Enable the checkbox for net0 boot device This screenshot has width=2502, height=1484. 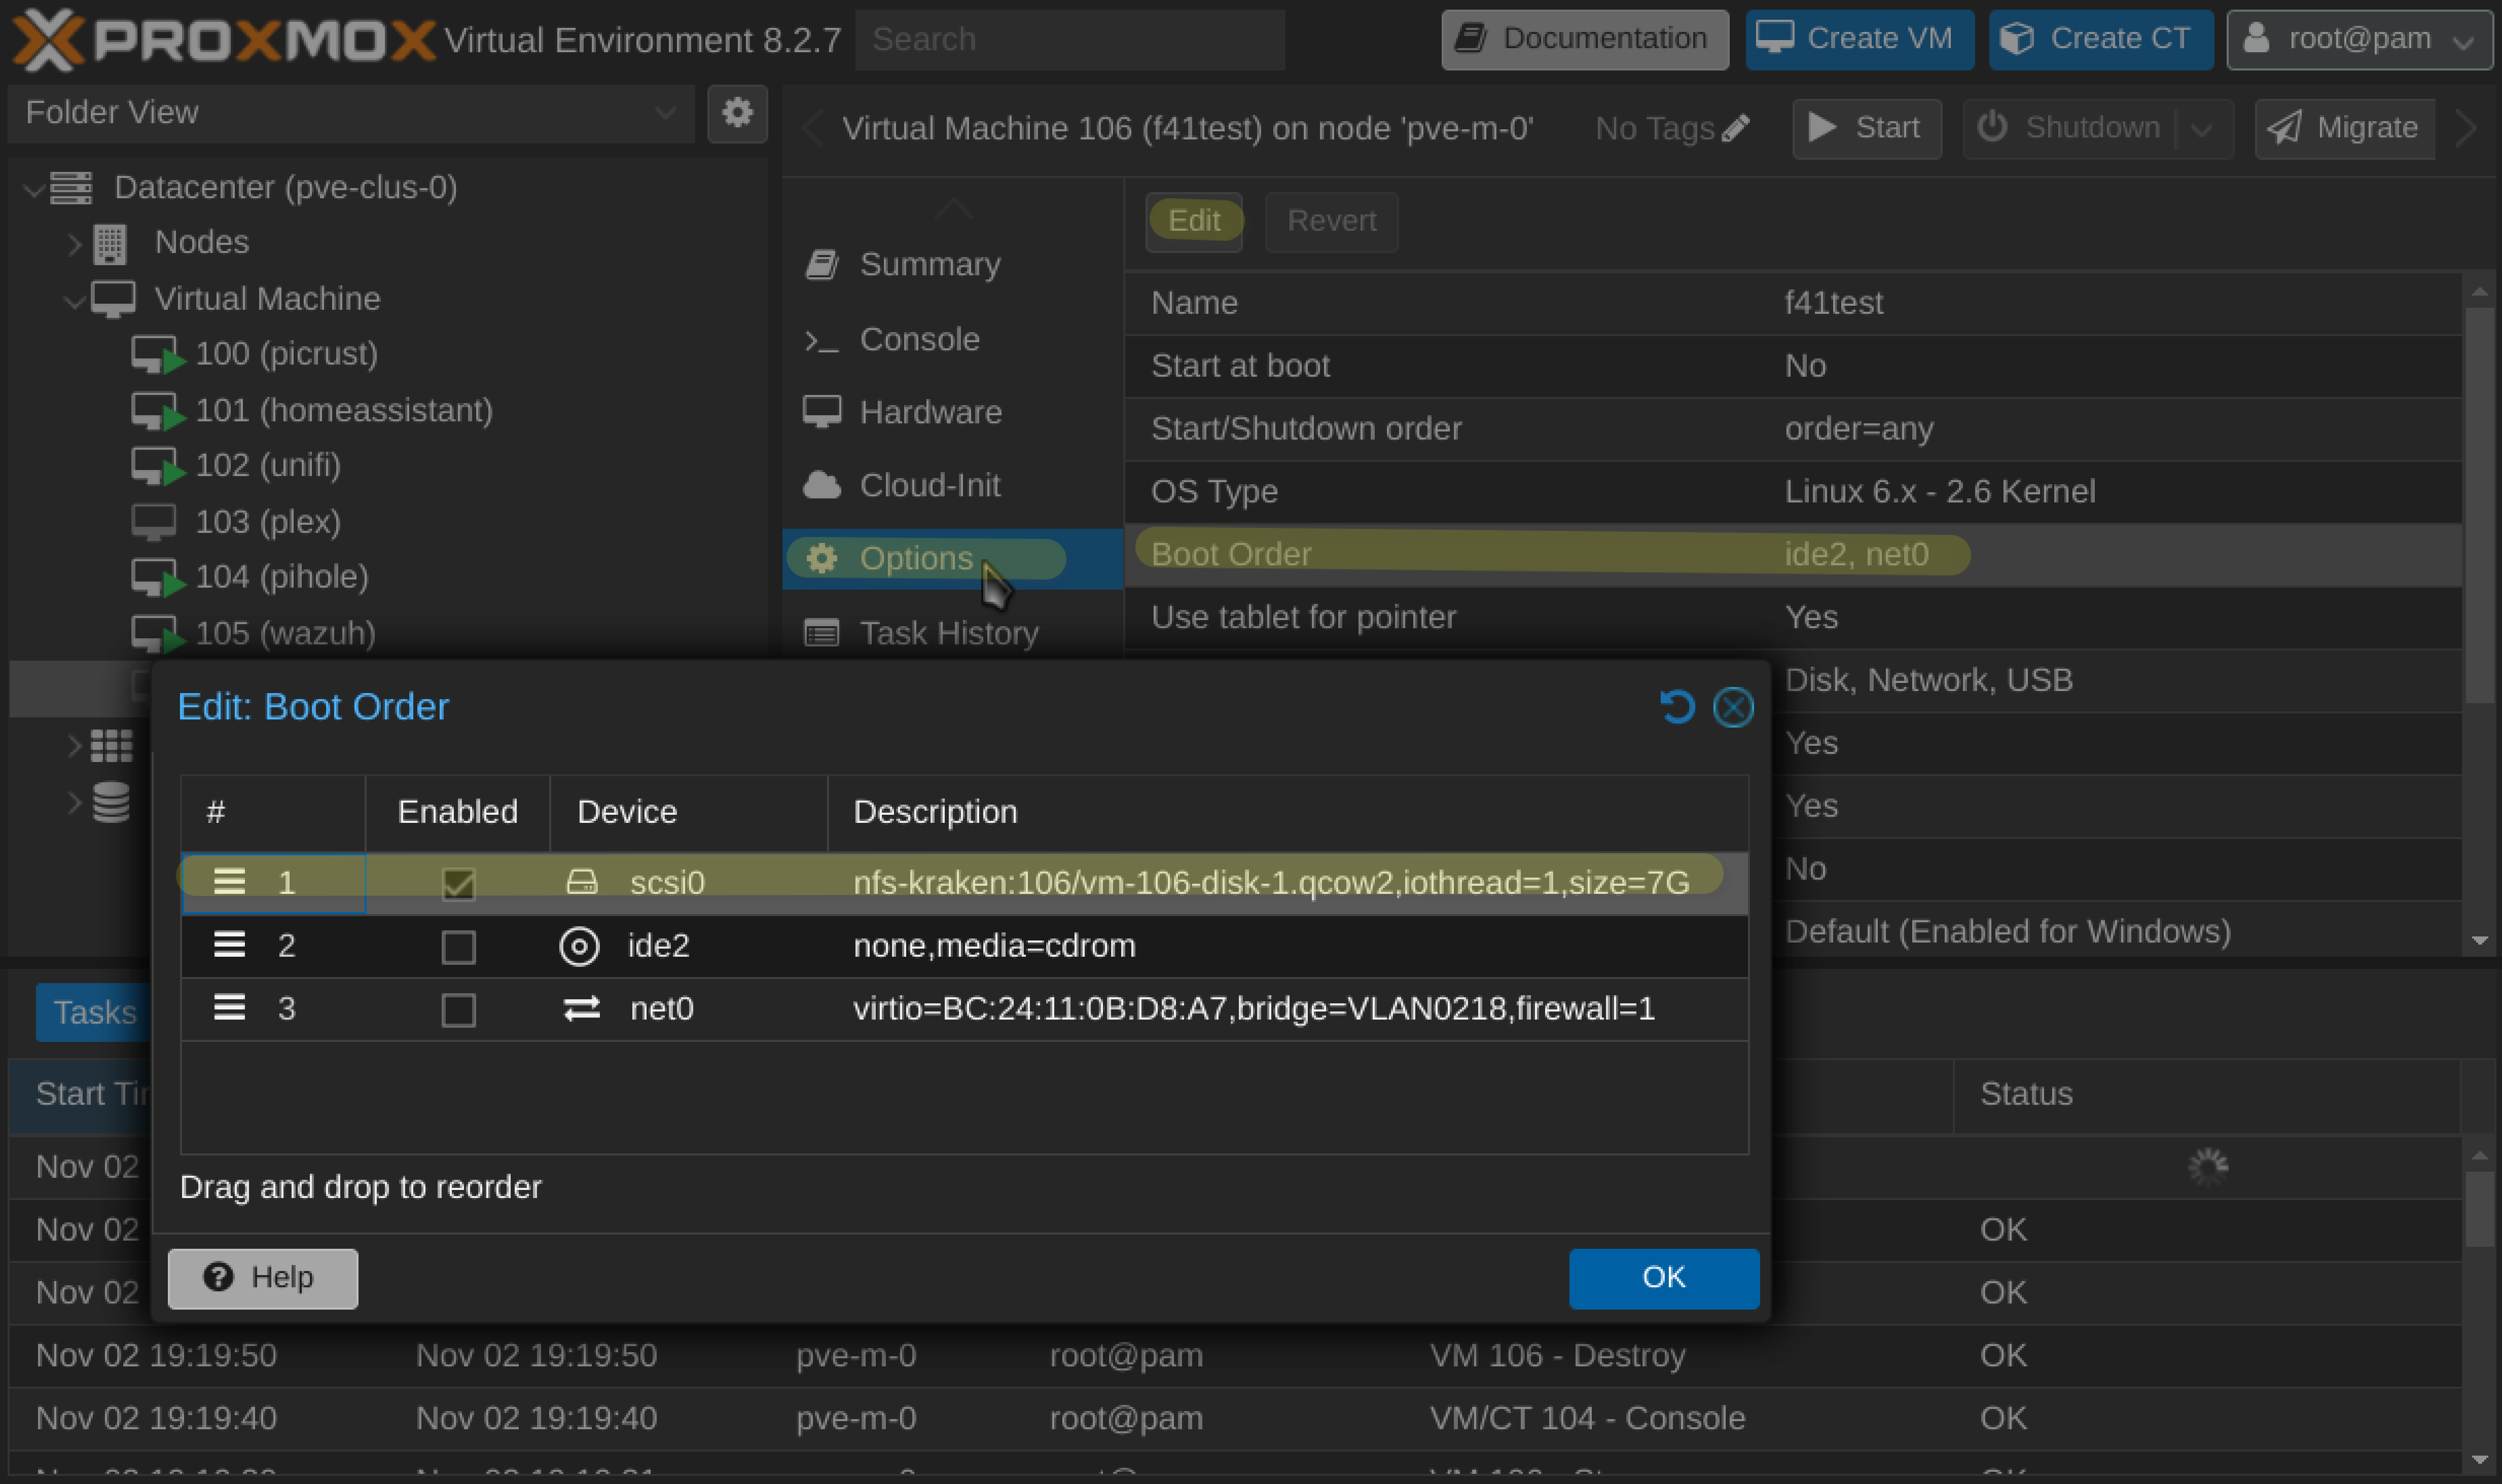pos(457,1007)
